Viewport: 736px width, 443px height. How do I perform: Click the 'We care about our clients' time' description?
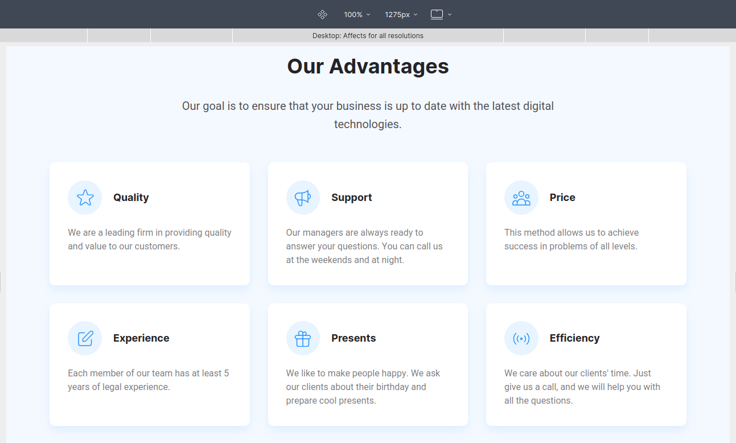click(582, 387)
